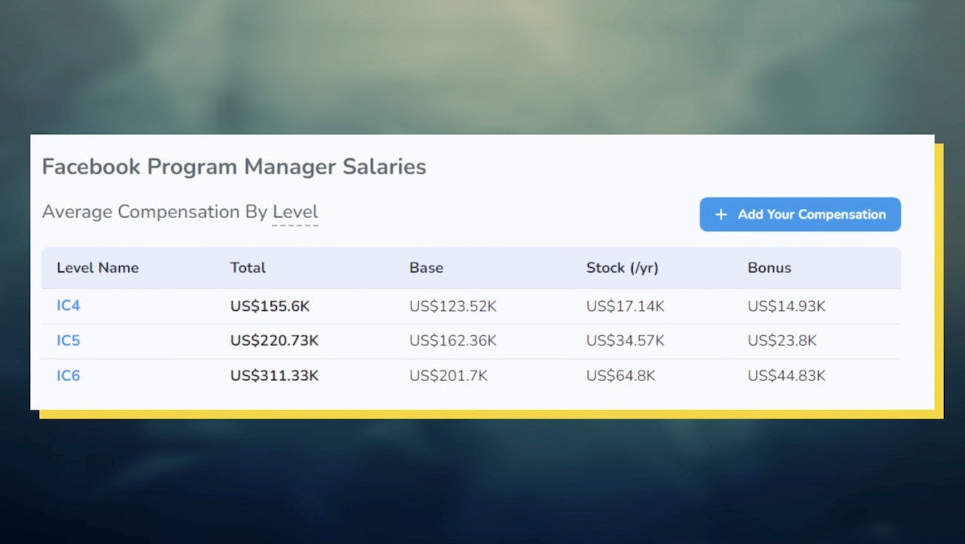
Task: Click the US$123.52K base value
Action: click(453, 306)
